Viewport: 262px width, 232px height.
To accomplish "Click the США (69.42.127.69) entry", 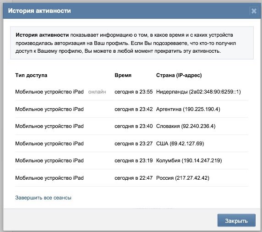I will point(180,144).
